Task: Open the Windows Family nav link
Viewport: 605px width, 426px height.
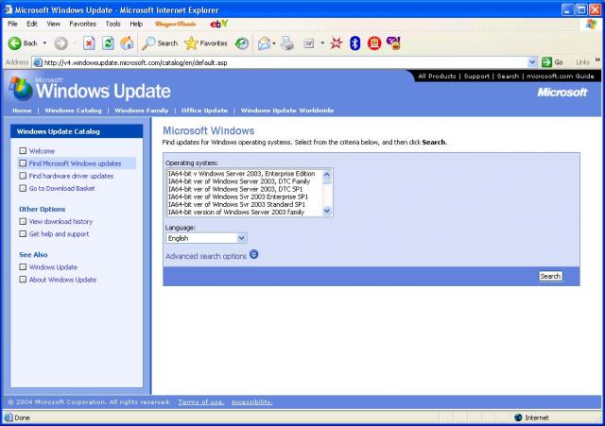Action: pyautogui.click(x=141, y=111)
